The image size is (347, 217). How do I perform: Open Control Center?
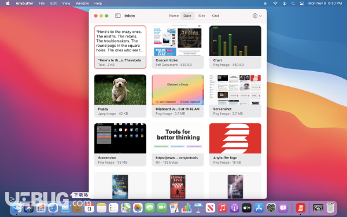[x=302, y=3]
